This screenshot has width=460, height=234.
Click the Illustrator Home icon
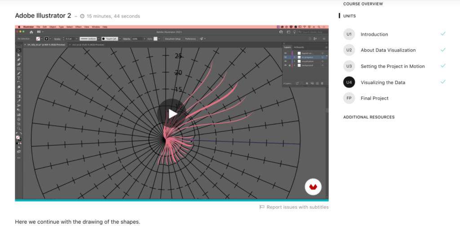coord(31,32)
